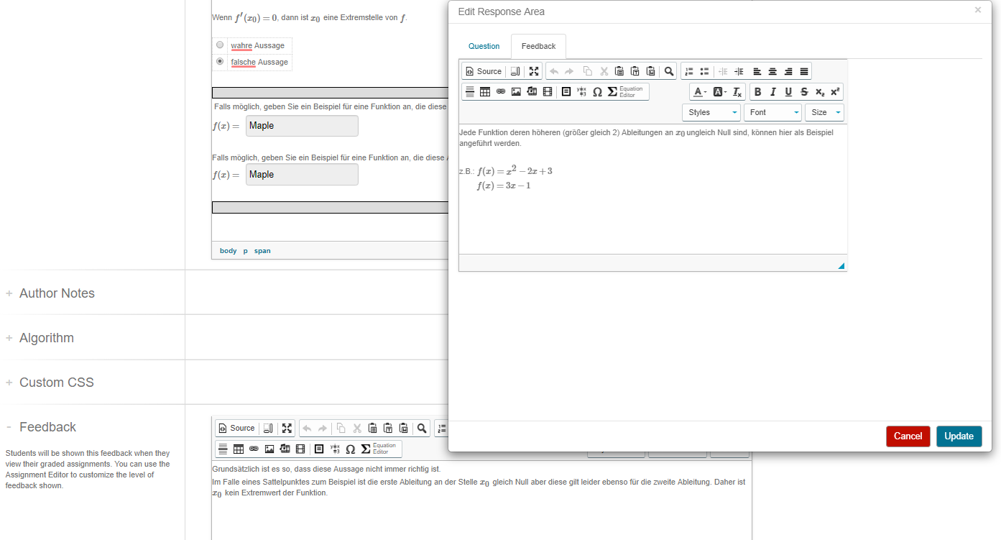This screenshot has height=540, width=1001.
Task: Switch to the Question tab
Action: (x=484, y=46)
